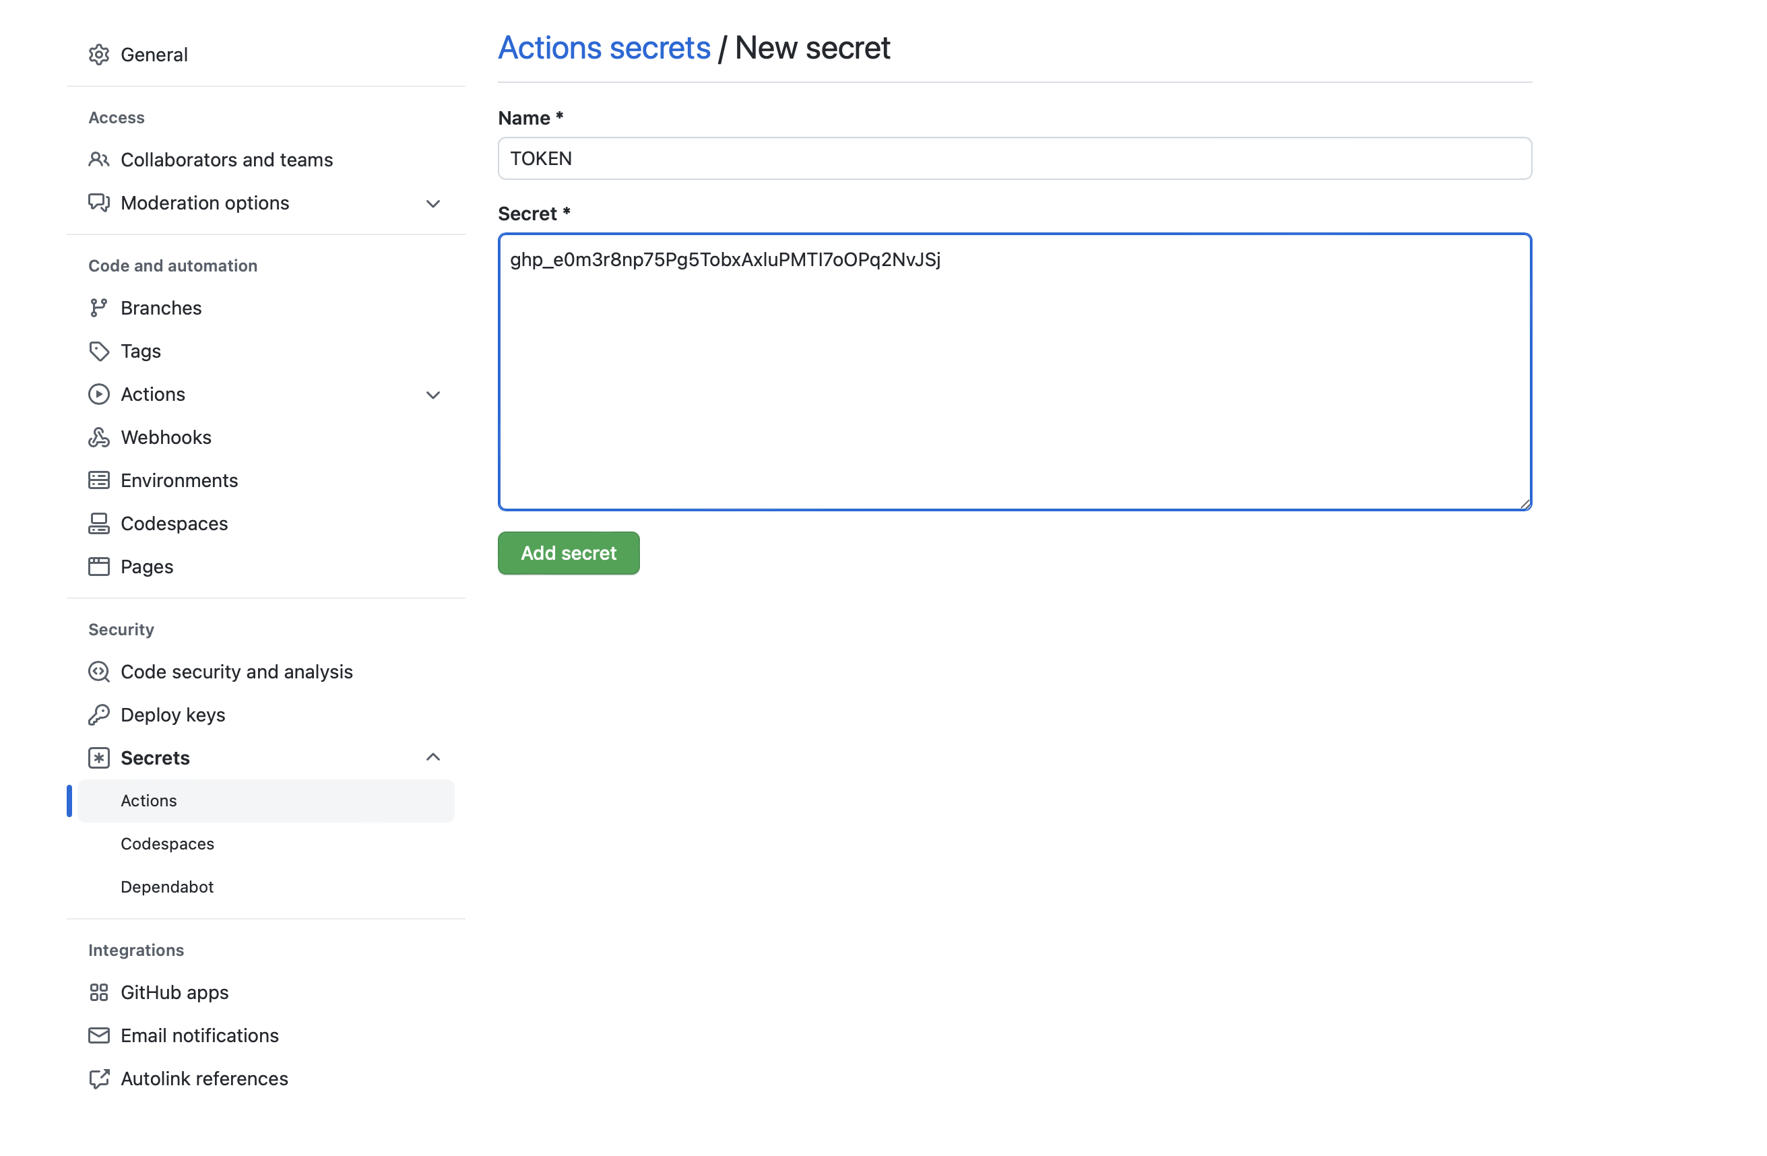Expand the Moderation options chevron

(x=433, y=203)
